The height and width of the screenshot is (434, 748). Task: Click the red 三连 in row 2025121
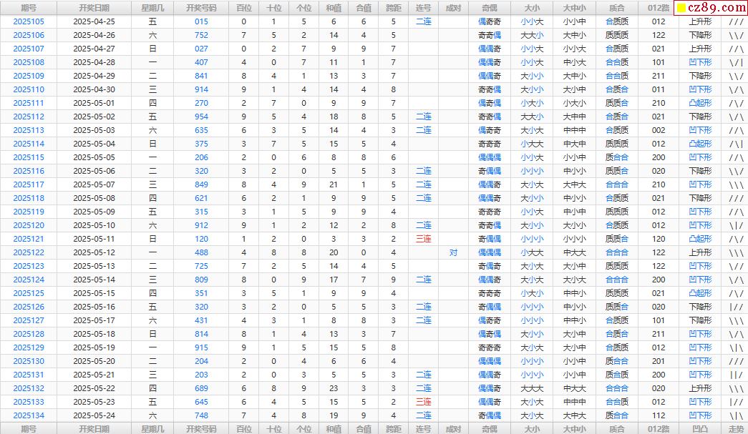click(x=424, y=239)
